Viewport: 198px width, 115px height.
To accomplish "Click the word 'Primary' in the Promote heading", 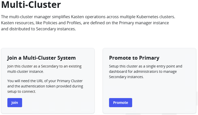I will (149, 58).
